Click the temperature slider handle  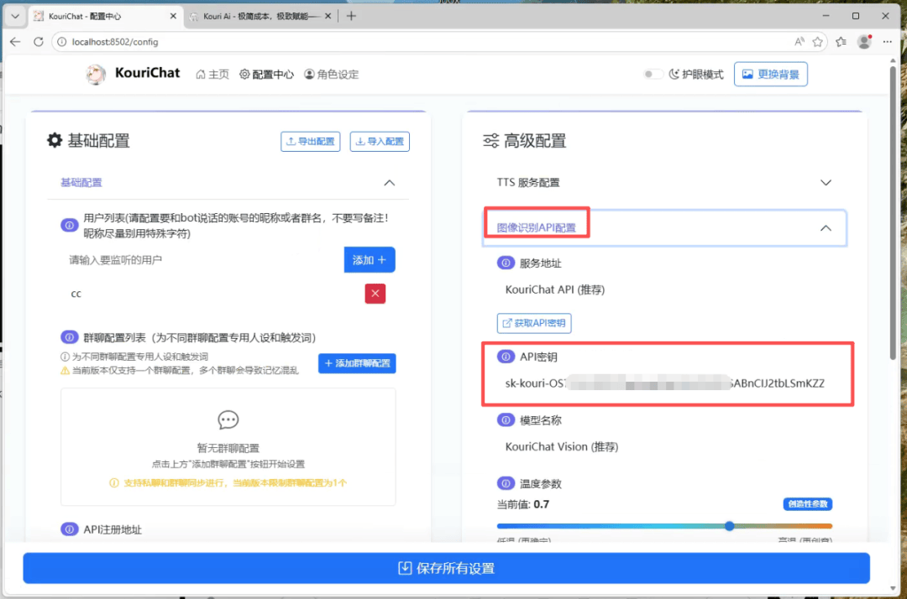coord(730,526)
